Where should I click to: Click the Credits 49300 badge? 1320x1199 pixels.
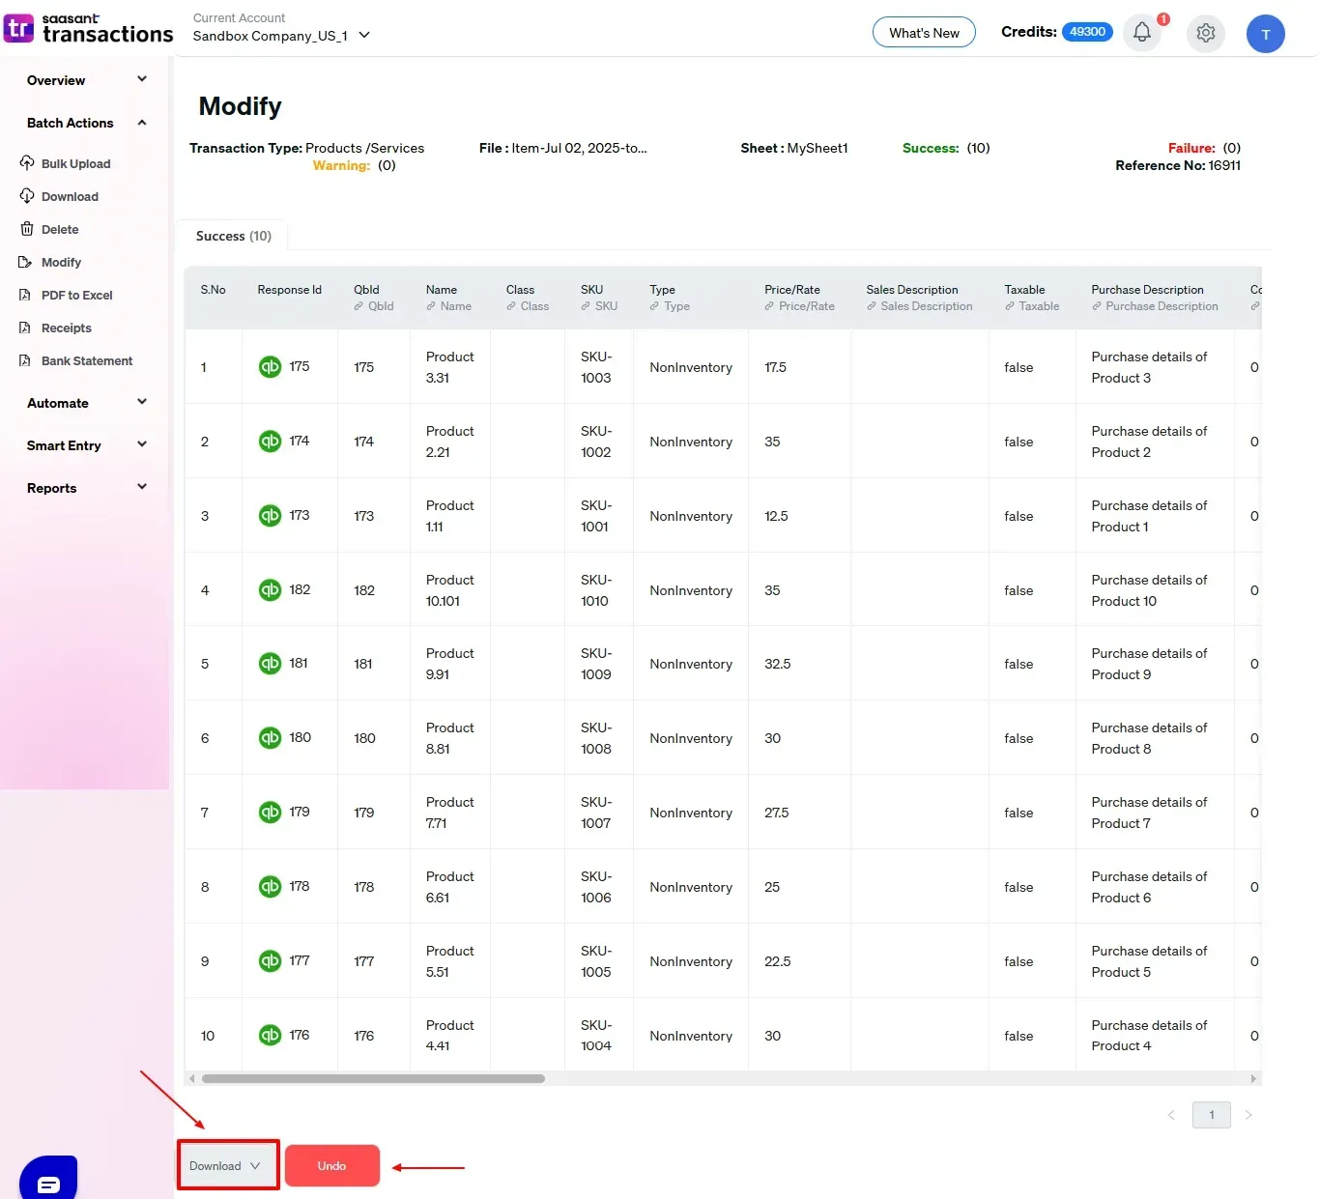coord(1087,32)
